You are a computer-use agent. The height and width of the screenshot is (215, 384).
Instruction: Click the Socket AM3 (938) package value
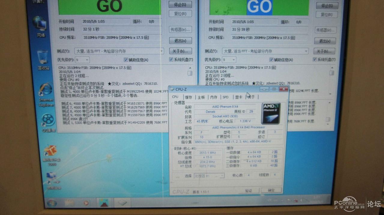tap(225, 116)
